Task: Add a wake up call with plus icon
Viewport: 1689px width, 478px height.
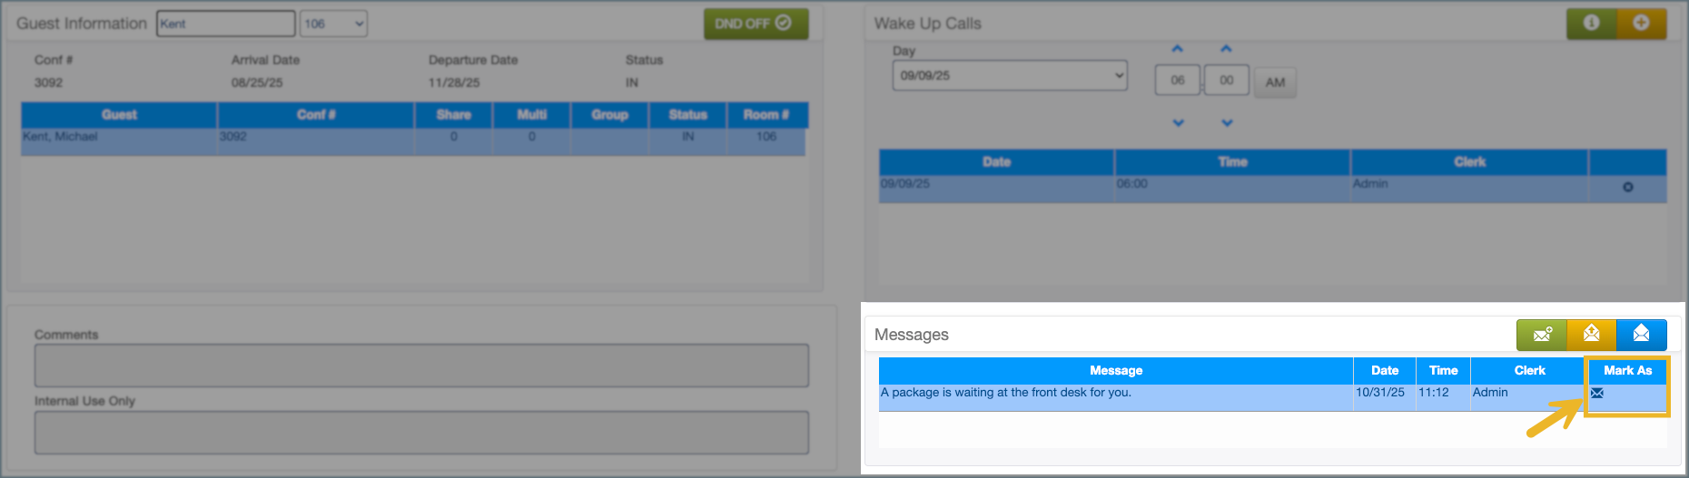Action: tap(1641, 24)
